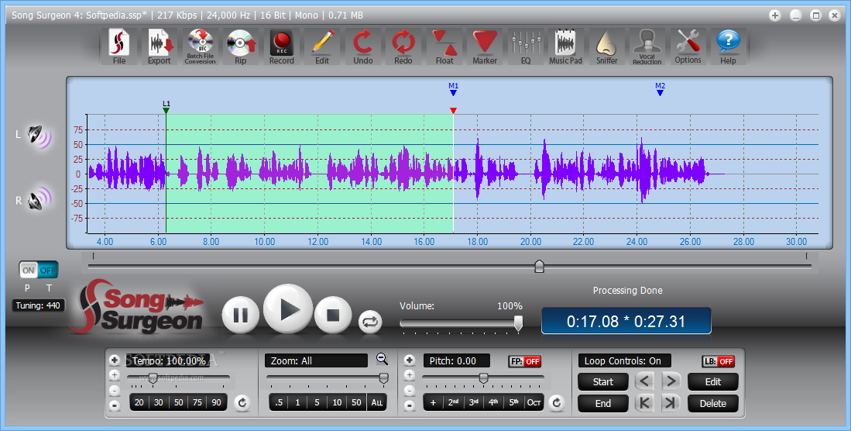Click the L1 loop marker
851x431 pixels.
click(x=166, y=107)
